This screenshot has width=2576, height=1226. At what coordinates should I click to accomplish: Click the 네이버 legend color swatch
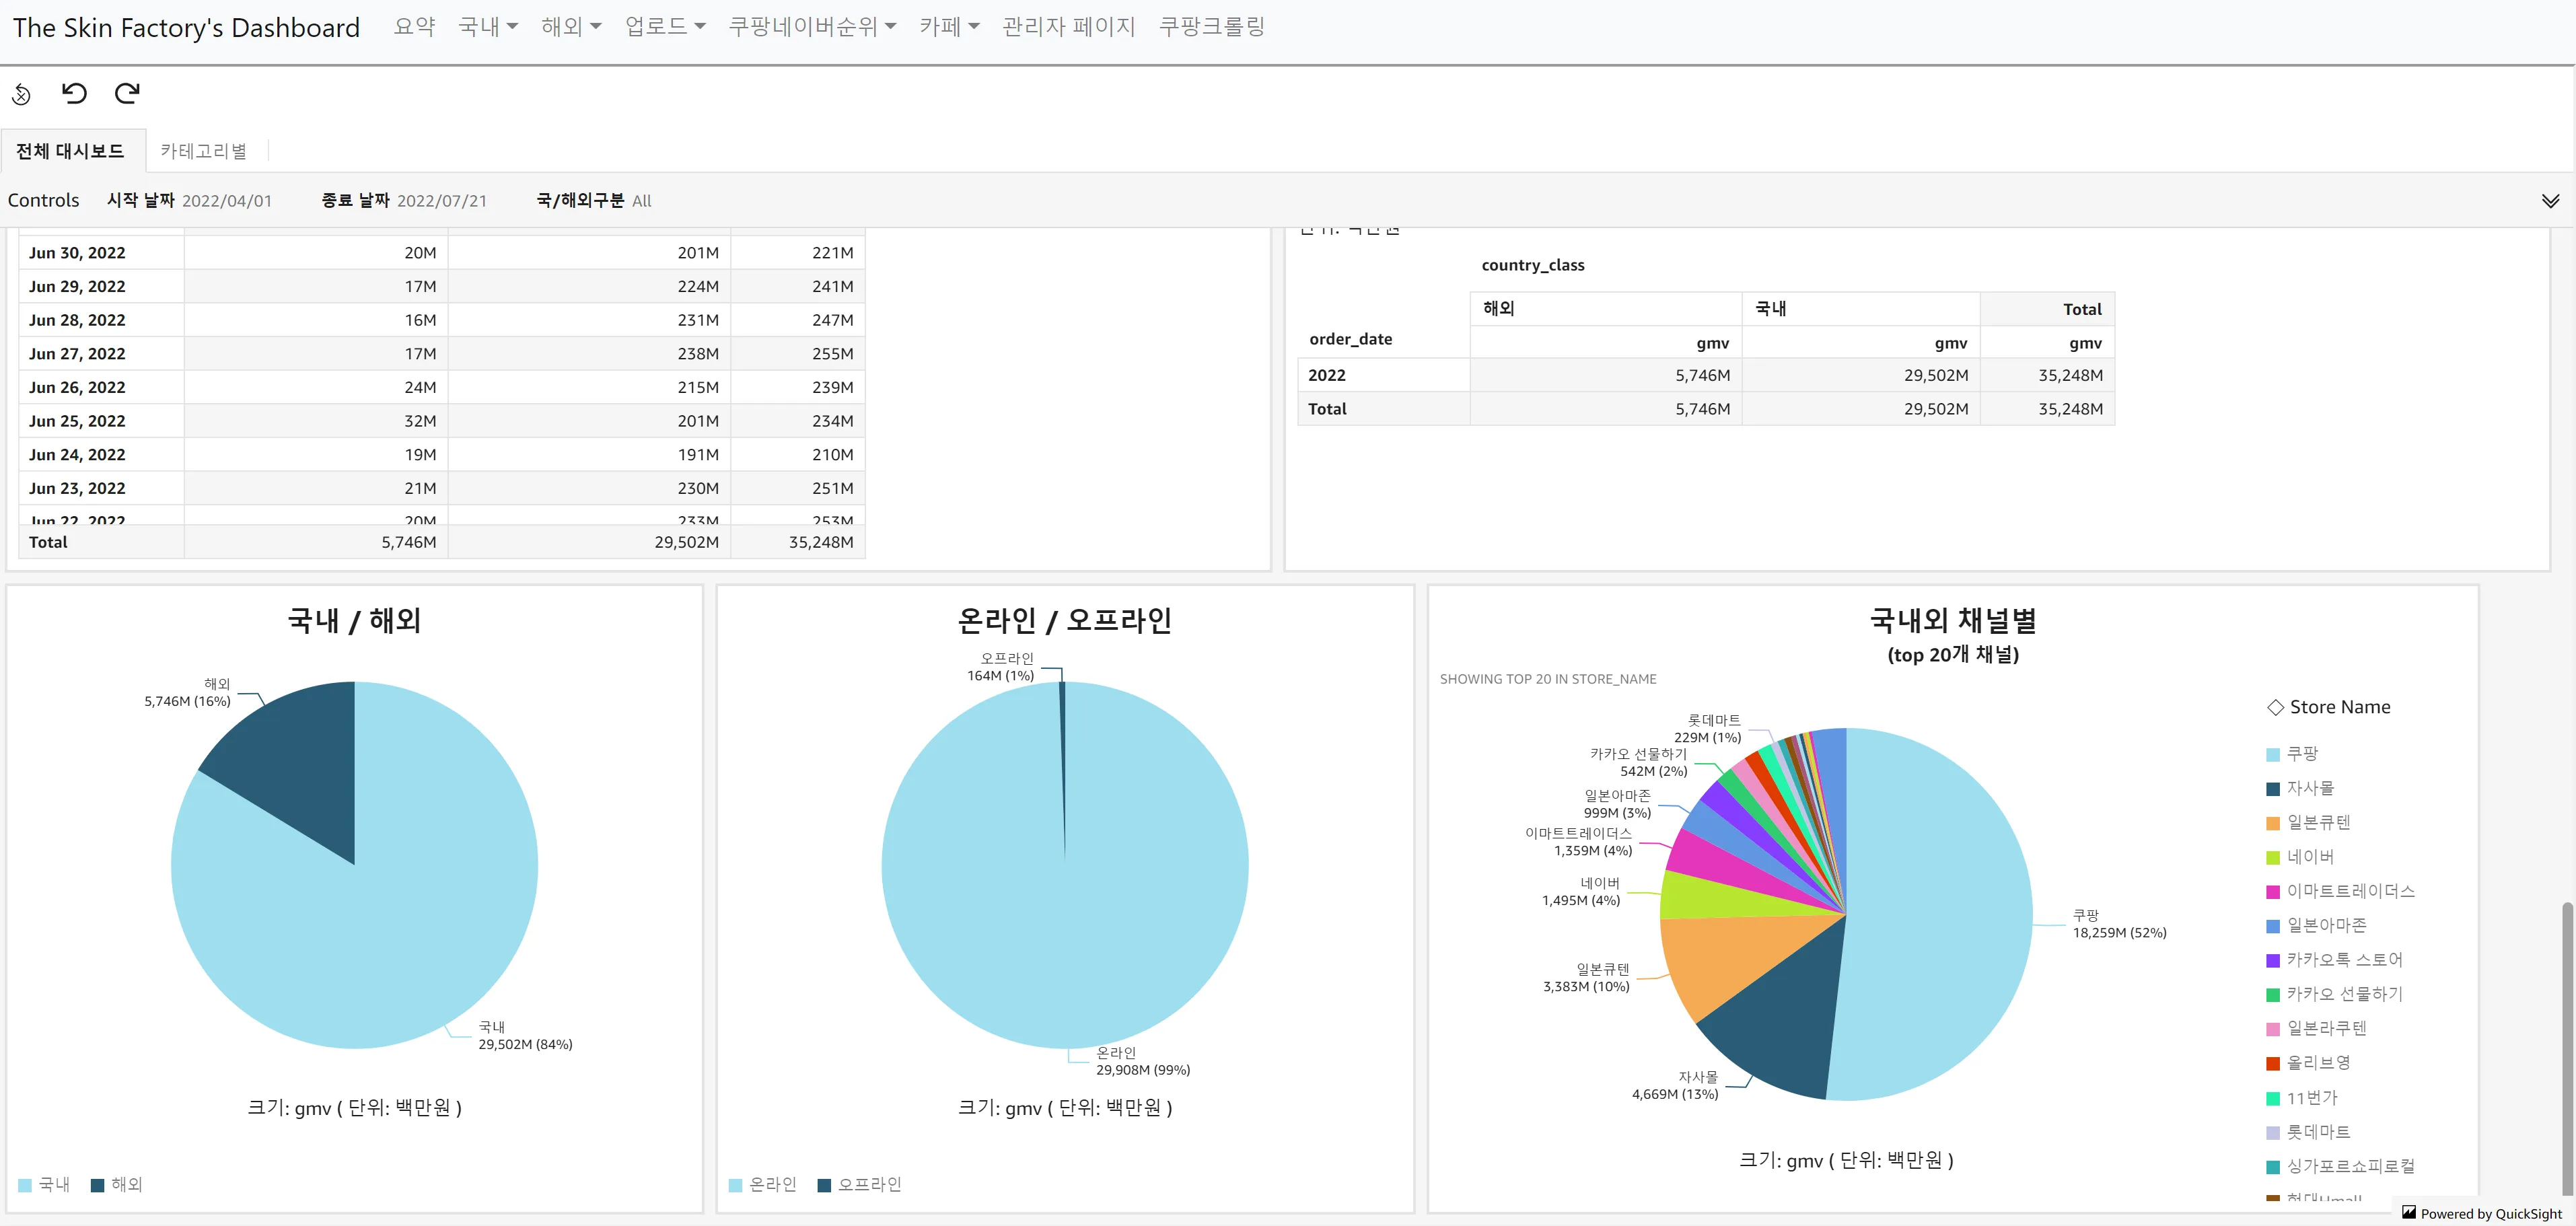click(2273, 857)
